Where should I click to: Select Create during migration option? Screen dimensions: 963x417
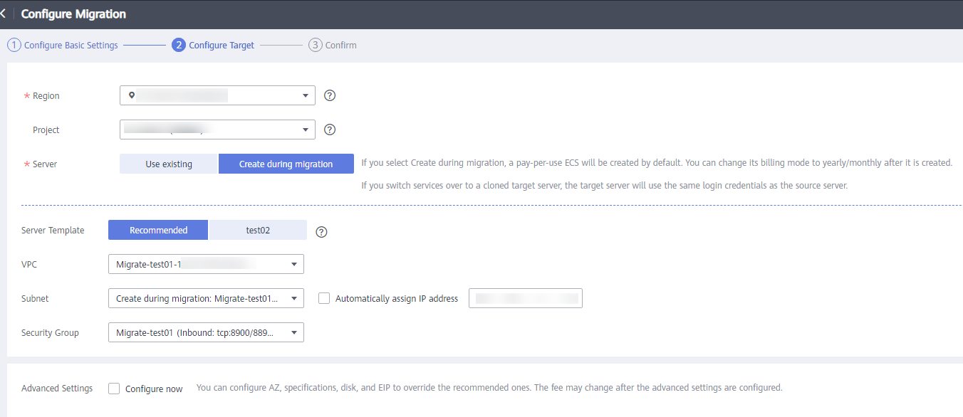(286, 164)
